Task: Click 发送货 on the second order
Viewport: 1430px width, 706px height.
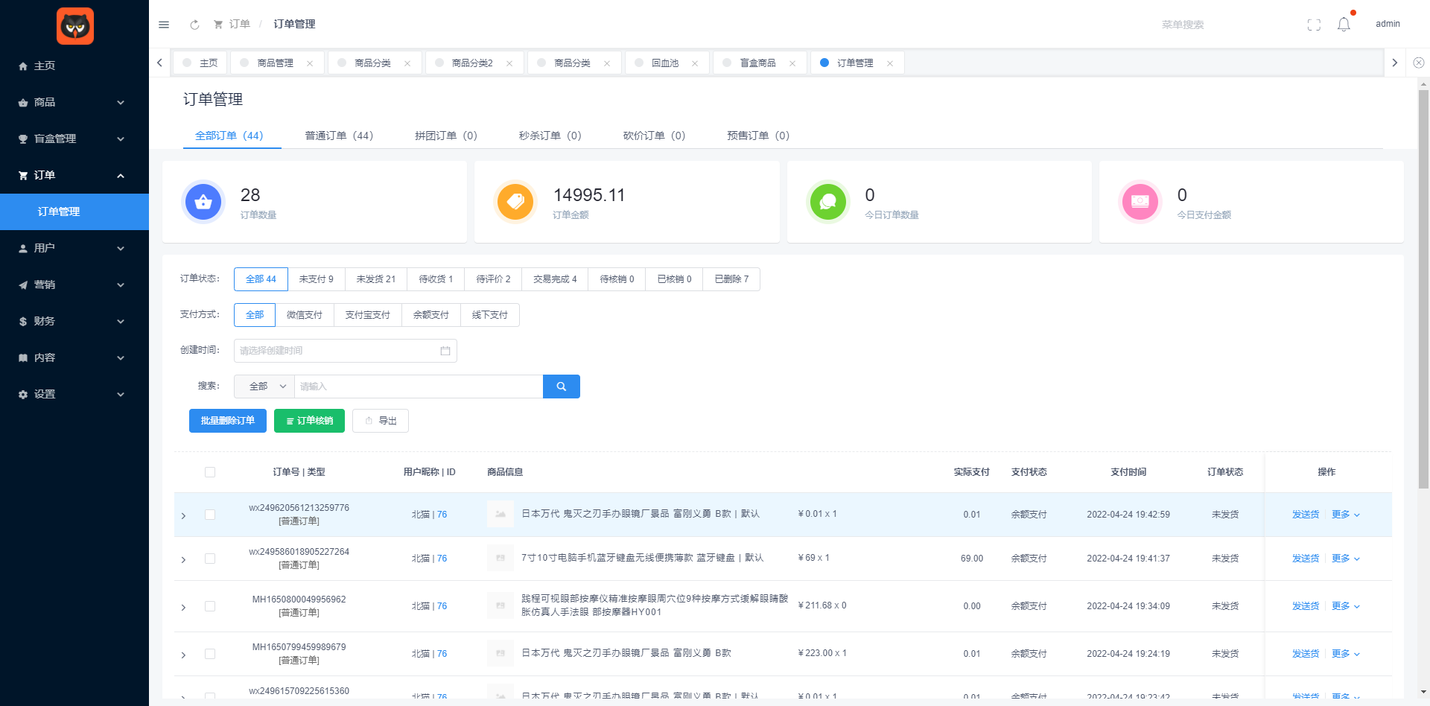Action: pos(1305,558)
